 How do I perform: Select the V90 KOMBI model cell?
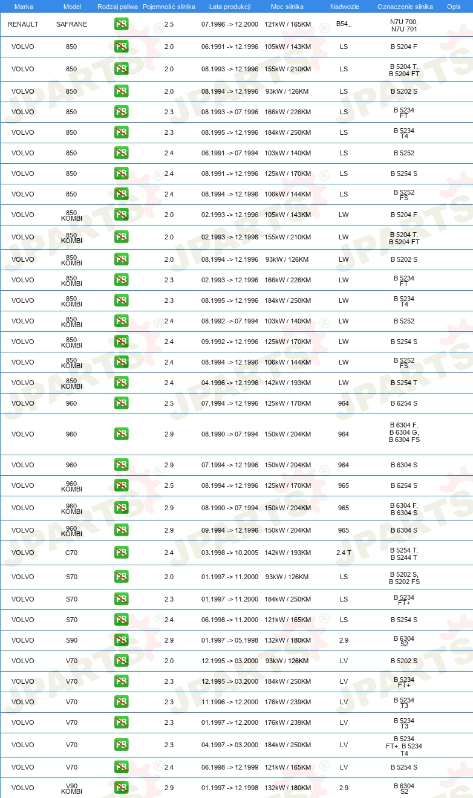tap(71, 788)
